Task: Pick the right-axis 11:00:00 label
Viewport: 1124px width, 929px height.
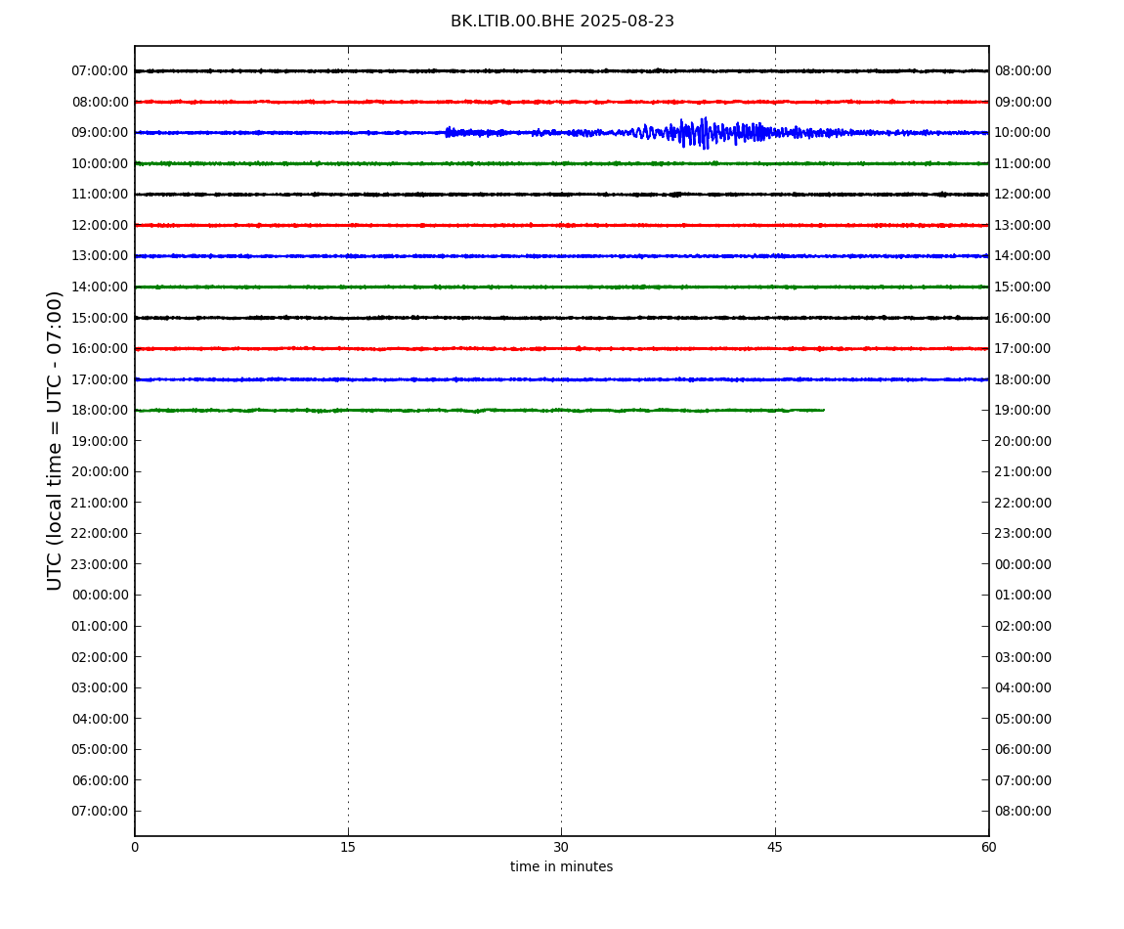Action: [1023, 163]
